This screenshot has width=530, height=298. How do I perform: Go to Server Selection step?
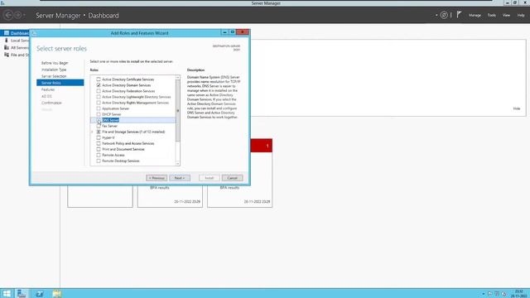(54, 76)
